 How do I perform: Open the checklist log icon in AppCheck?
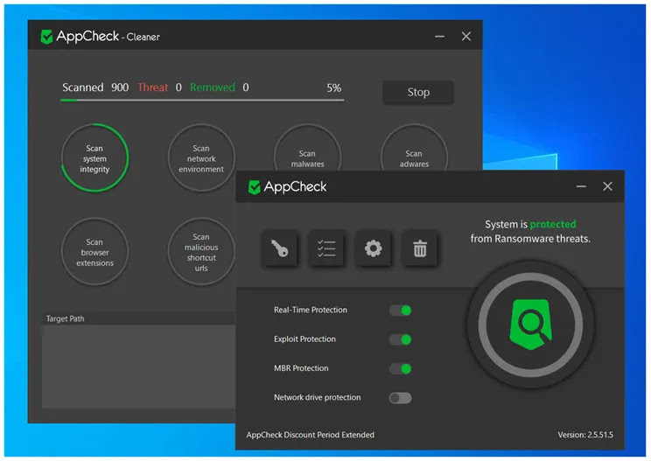(x=326, y=248)
